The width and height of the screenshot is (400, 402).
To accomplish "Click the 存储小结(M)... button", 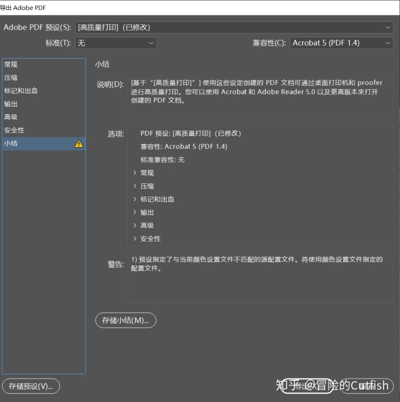I will tap(126, 320).
